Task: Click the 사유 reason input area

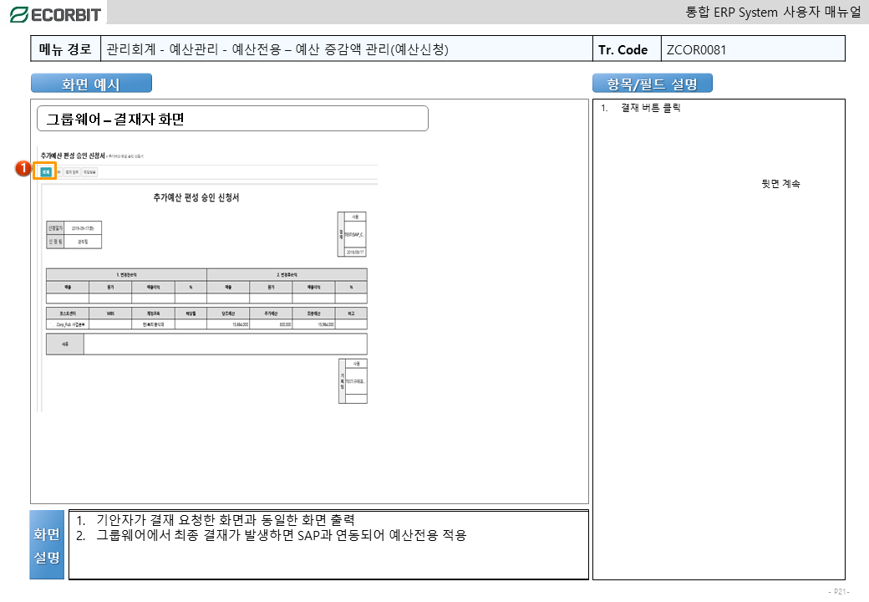Action: [x=225, y=344]
